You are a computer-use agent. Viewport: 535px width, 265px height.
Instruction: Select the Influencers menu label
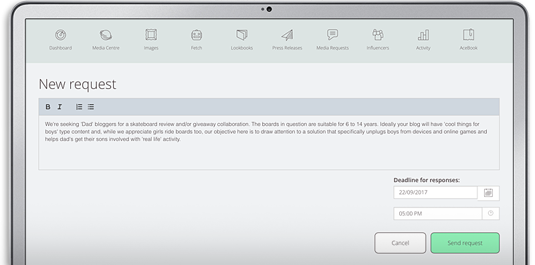(x=378, y=48)
